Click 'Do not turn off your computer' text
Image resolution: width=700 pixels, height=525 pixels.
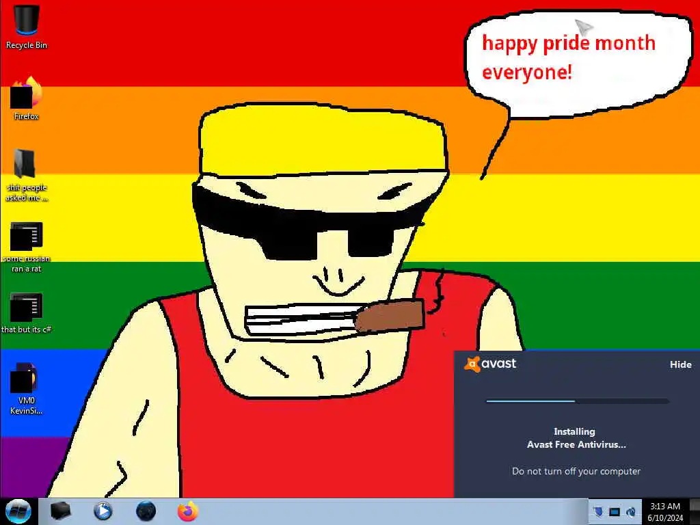click(x=576, y=471)
